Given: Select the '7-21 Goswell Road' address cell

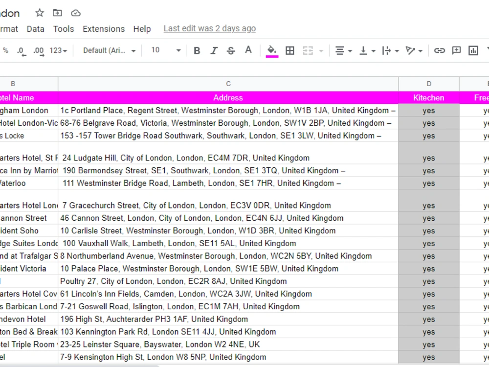Looking at the screenshot, I should coord(228,306).
